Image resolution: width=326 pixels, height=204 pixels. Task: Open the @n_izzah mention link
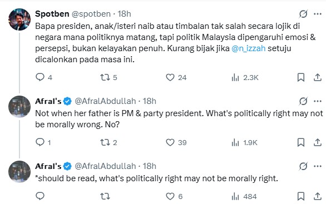pos(249,48)
